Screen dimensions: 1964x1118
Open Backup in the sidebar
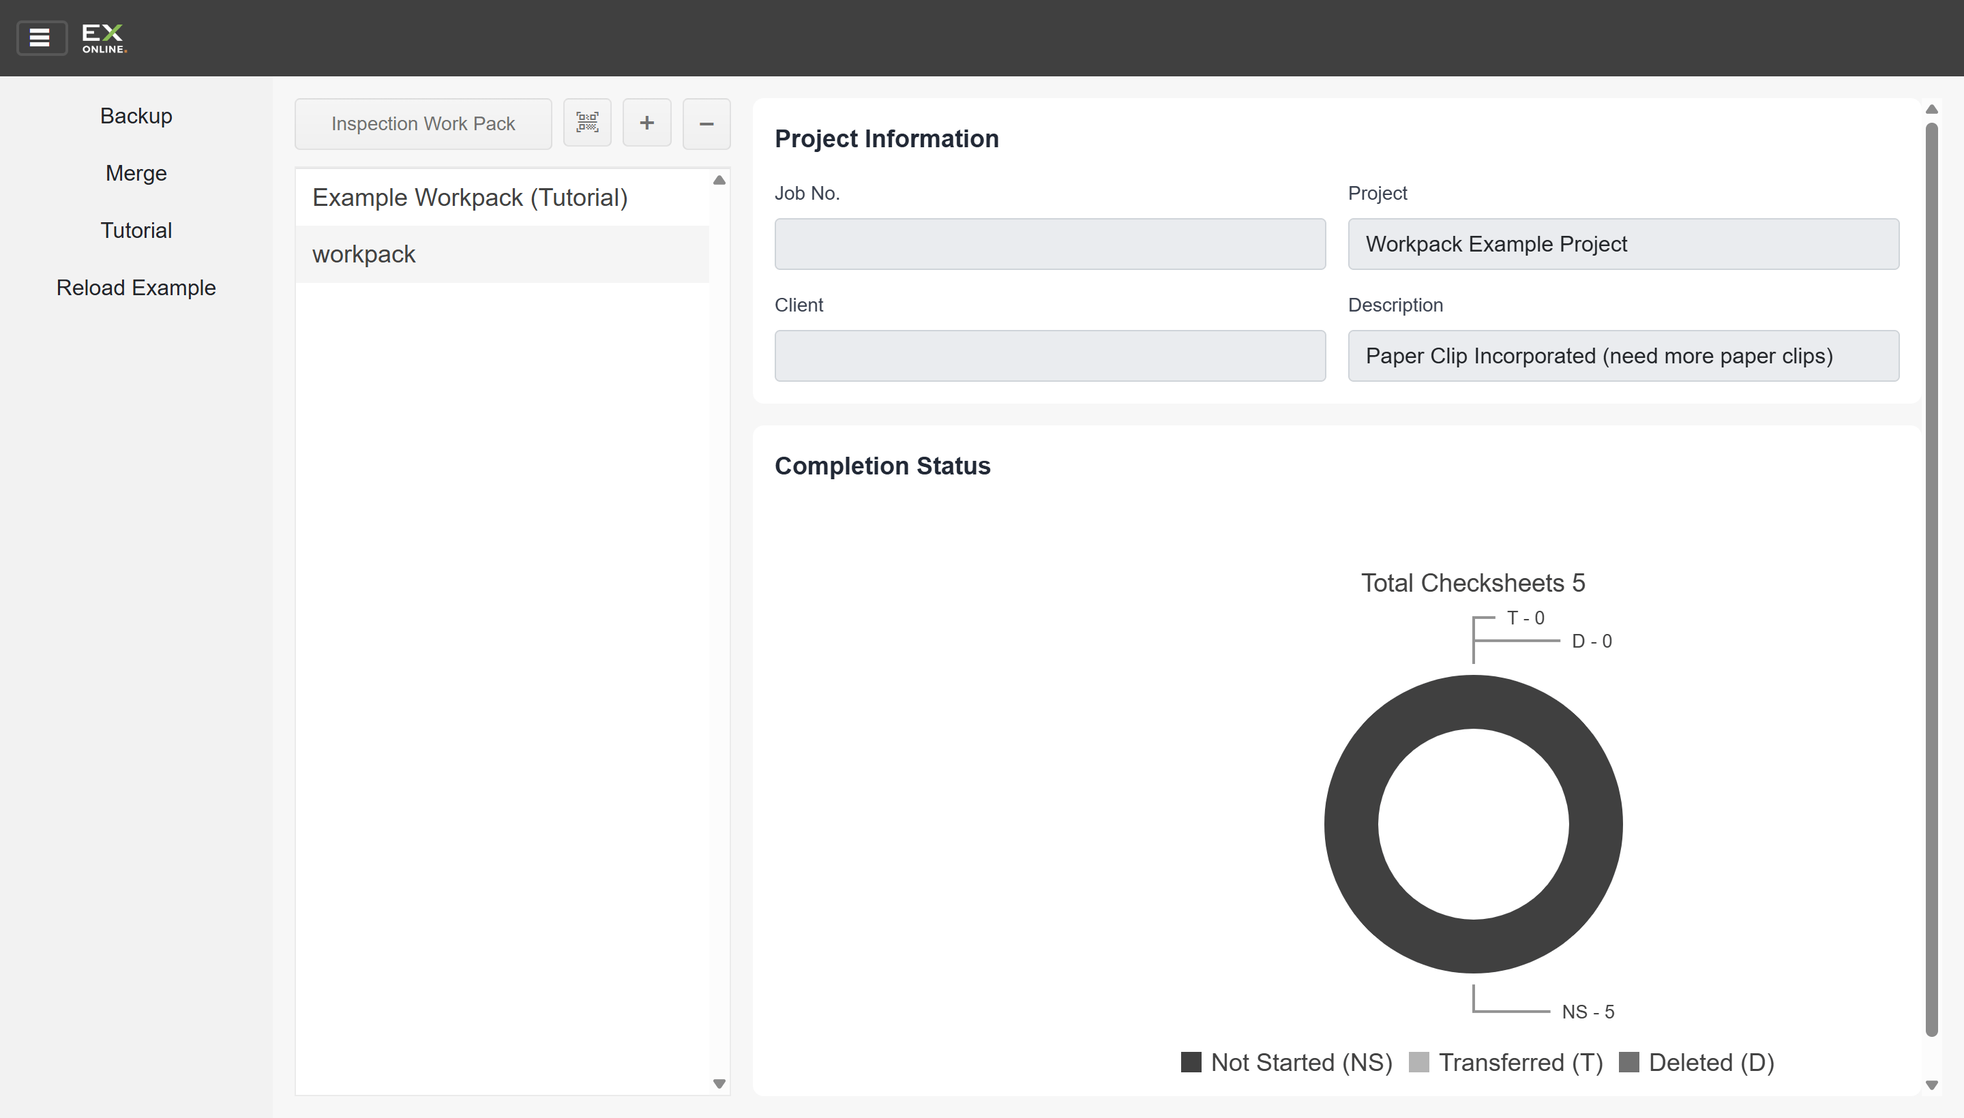(136, 116)
